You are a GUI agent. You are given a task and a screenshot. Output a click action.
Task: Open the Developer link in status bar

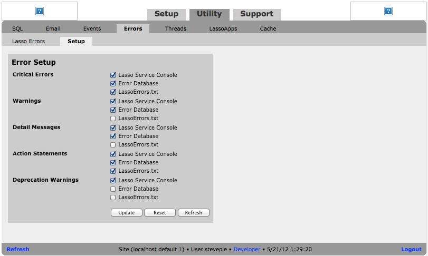pos(247,250)
